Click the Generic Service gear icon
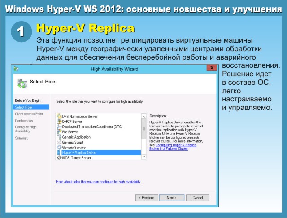 click(59, 147)
